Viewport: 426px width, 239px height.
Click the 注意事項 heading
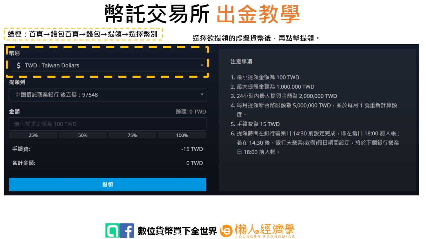241,62
